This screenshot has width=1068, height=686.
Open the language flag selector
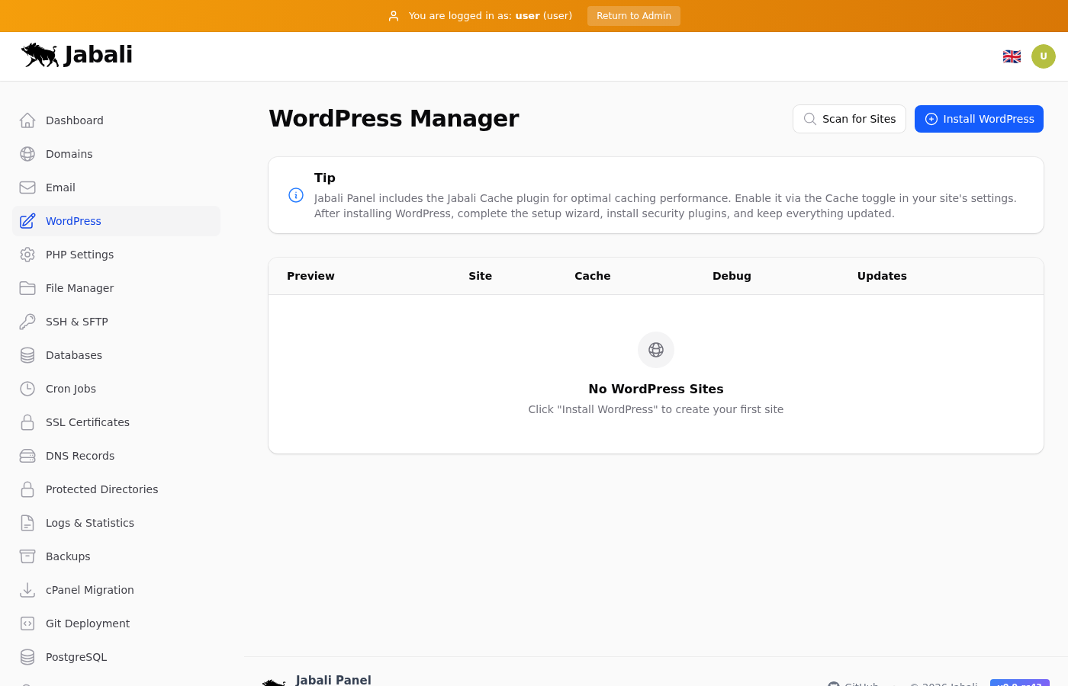(x=1012, y=56)
